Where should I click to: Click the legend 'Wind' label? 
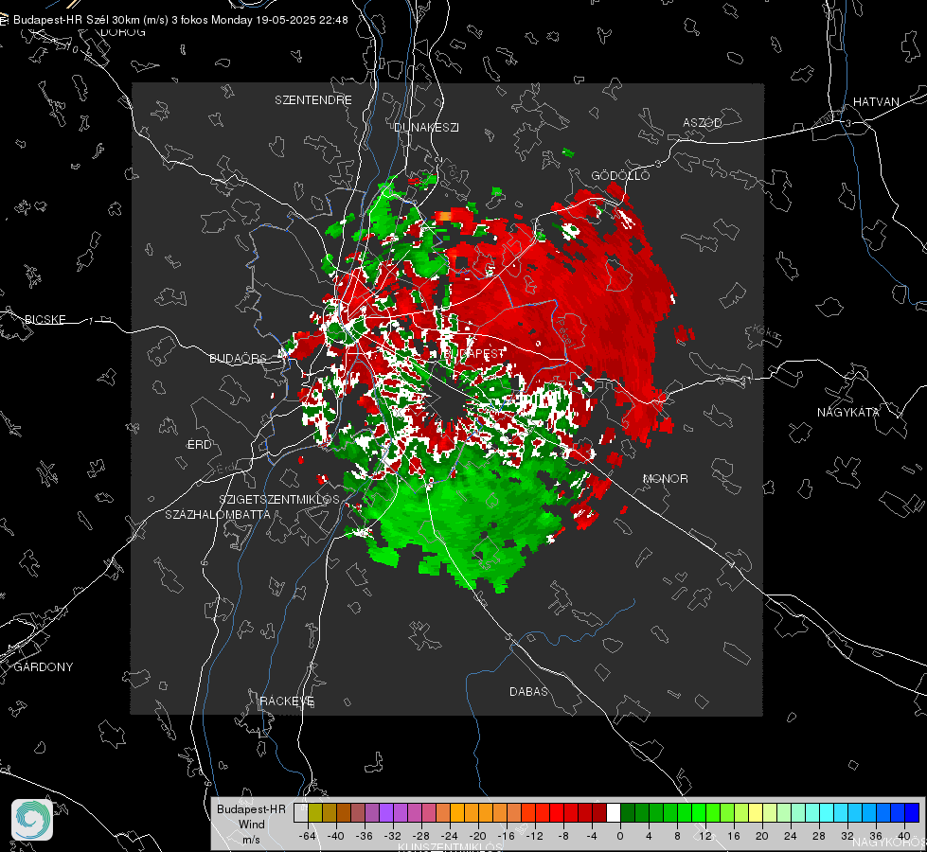tap(251, 824)
